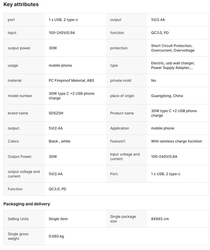The image size is (210, 250).
Task: Click the PC Fireproof Material, ABS value
Action: tap(71, 80)
